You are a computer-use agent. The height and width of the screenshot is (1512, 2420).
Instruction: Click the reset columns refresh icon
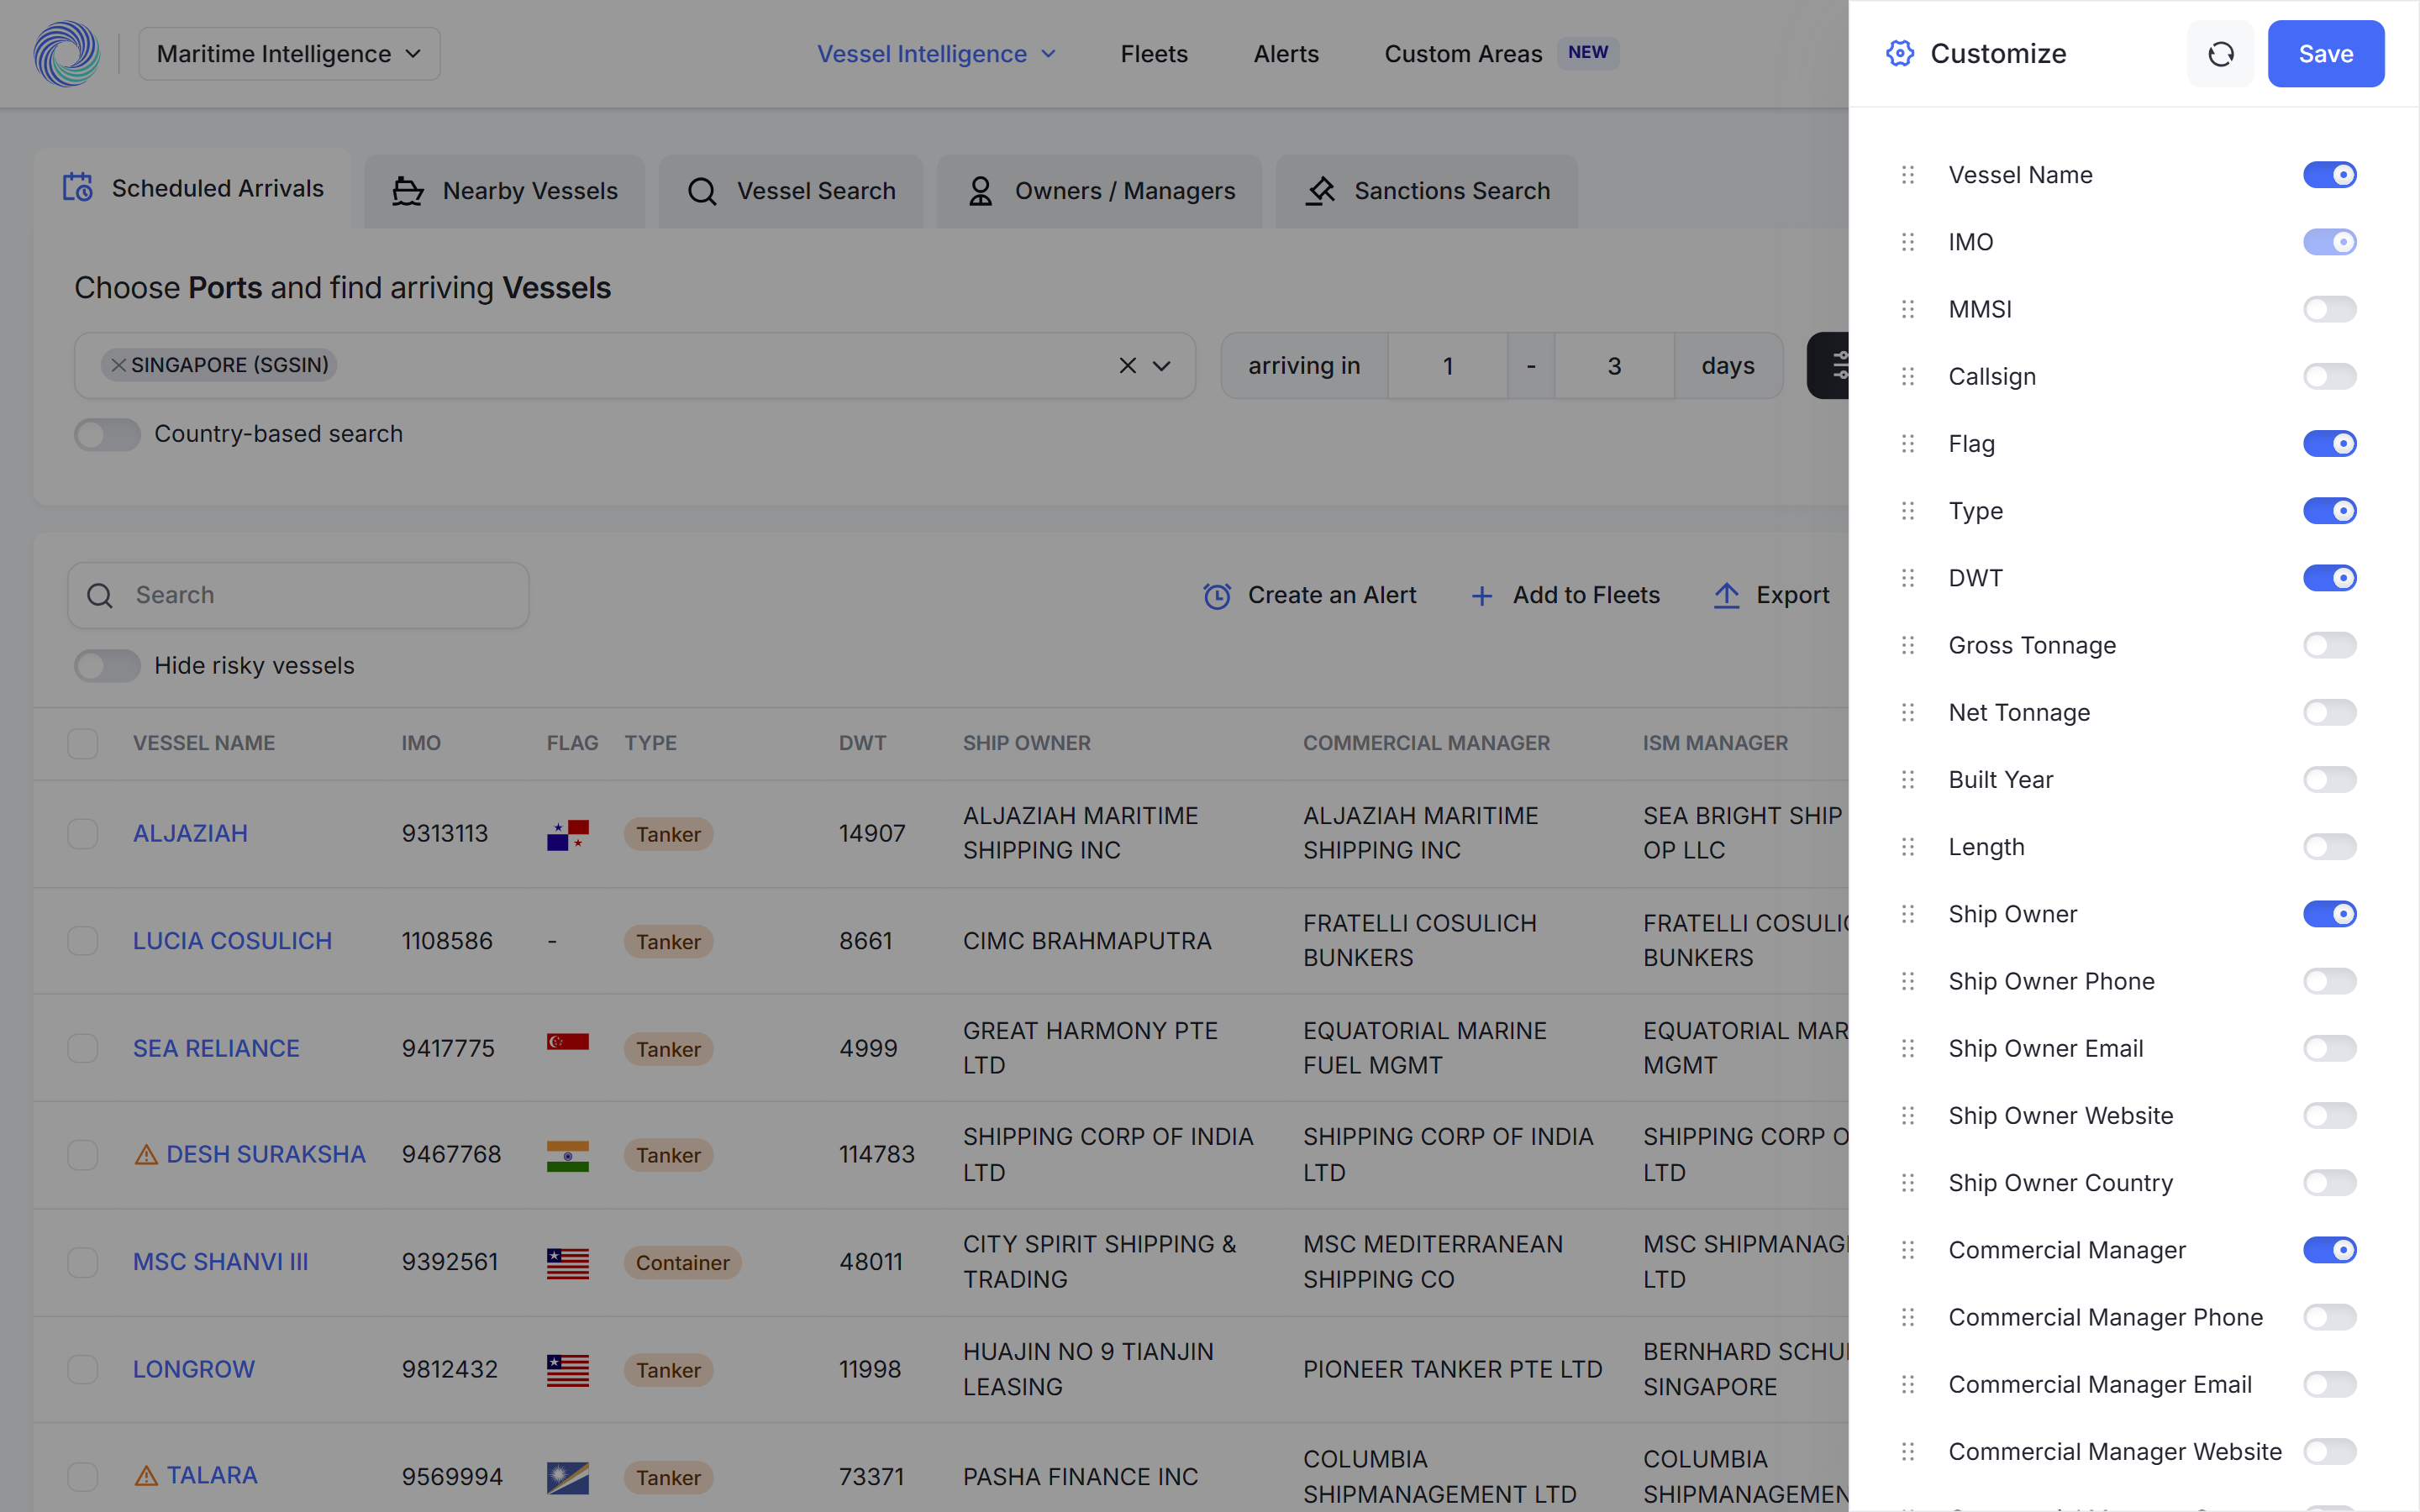[2220, 54]
